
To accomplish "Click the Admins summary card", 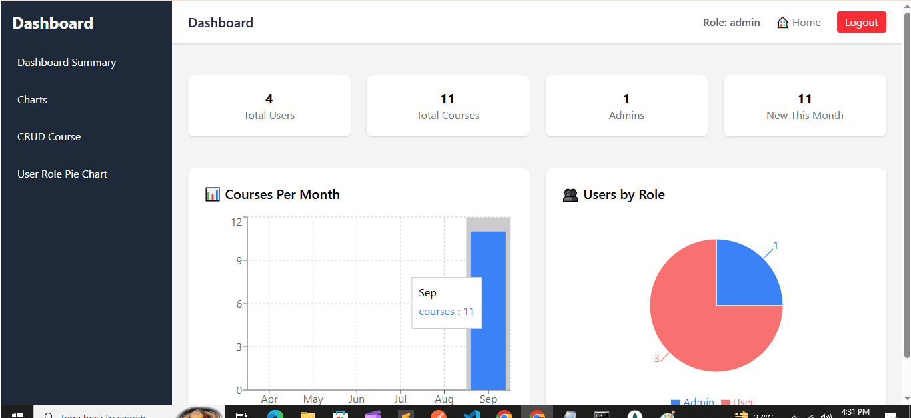I will pyautogui.click(x=626, y=106).
